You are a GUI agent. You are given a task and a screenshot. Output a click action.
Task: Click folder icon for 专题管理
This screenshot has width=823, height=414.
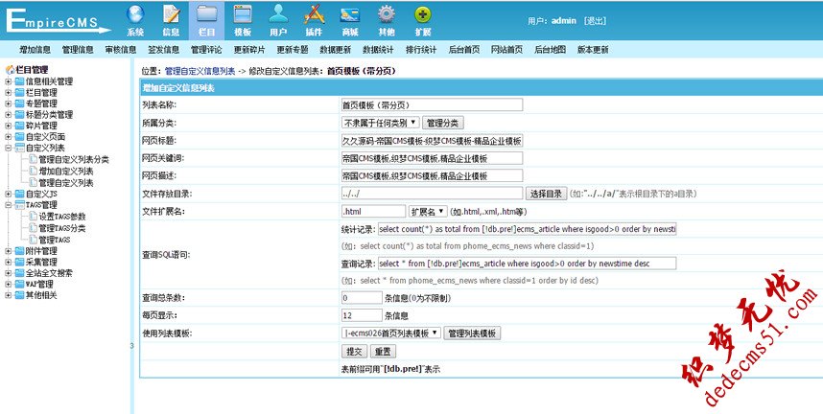tap(20, 103)
